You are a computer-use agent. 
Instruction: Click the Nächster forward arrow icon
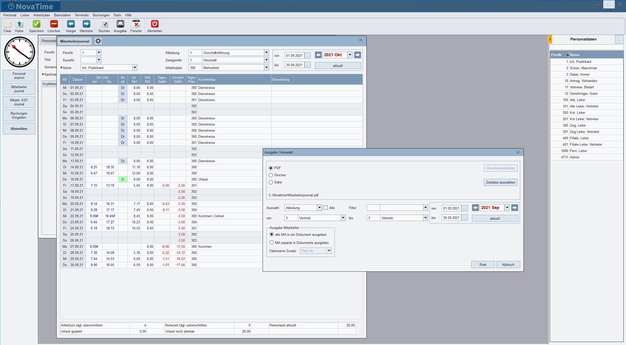click(x=86, y=24)
